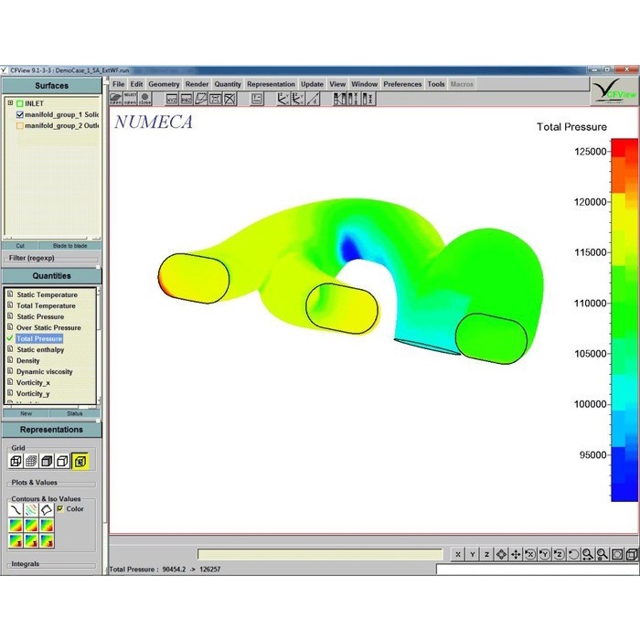This screenshot has height=640, width=640.
Task: Open the Geometry menu
Action: (165, 84)
